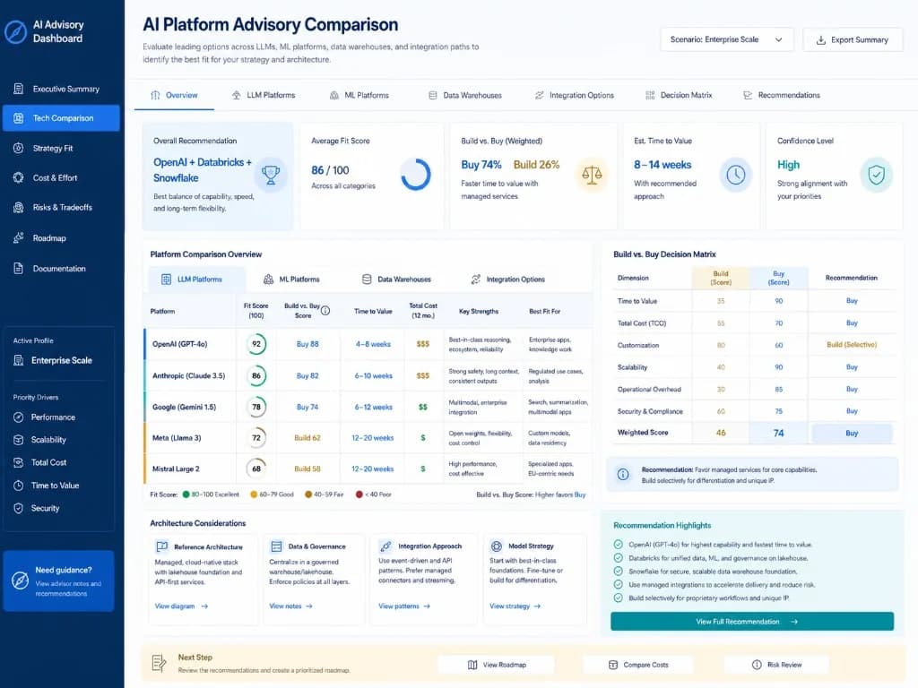Viewport: 918px width, 688px height.
Task: Open the View strategy link
Action: 515,606
